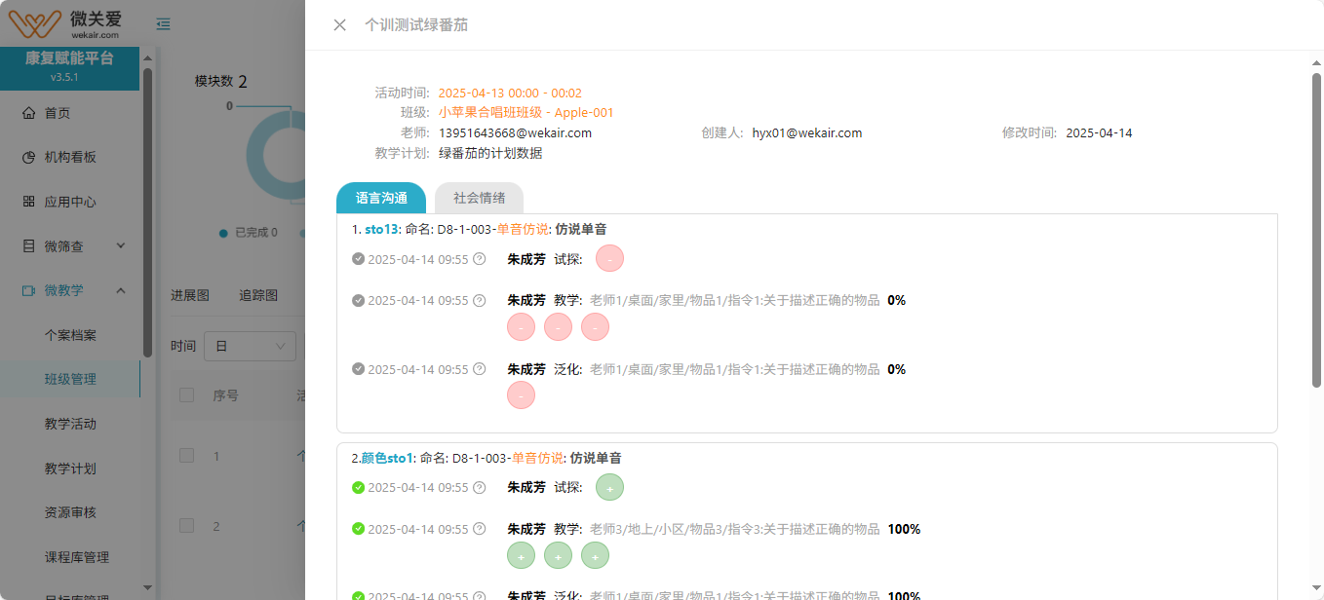This screenshot has height=600, width=1324.
Task: Open the 时间 dropdown showing 日
Action: click(x=249, y=346)
